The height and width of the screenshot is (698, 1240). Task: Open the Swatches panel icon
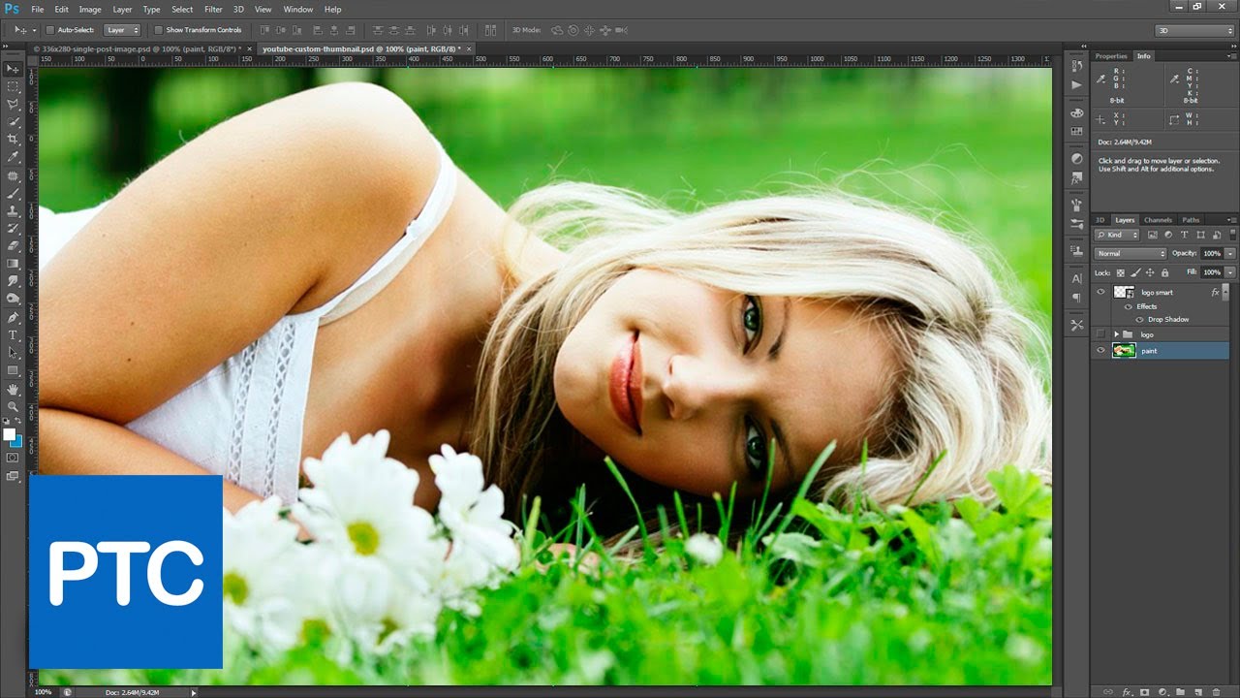(x=1077, y=131)
